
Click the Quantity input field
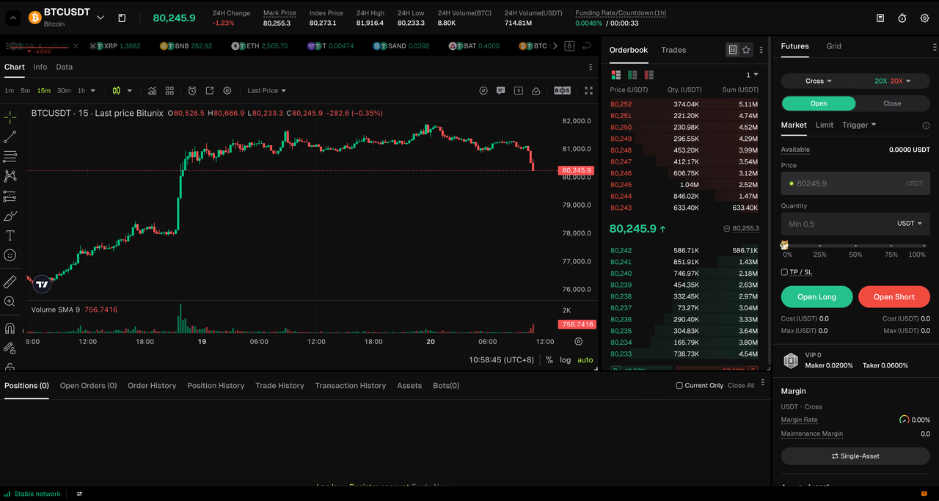click(x=855, y=224)
